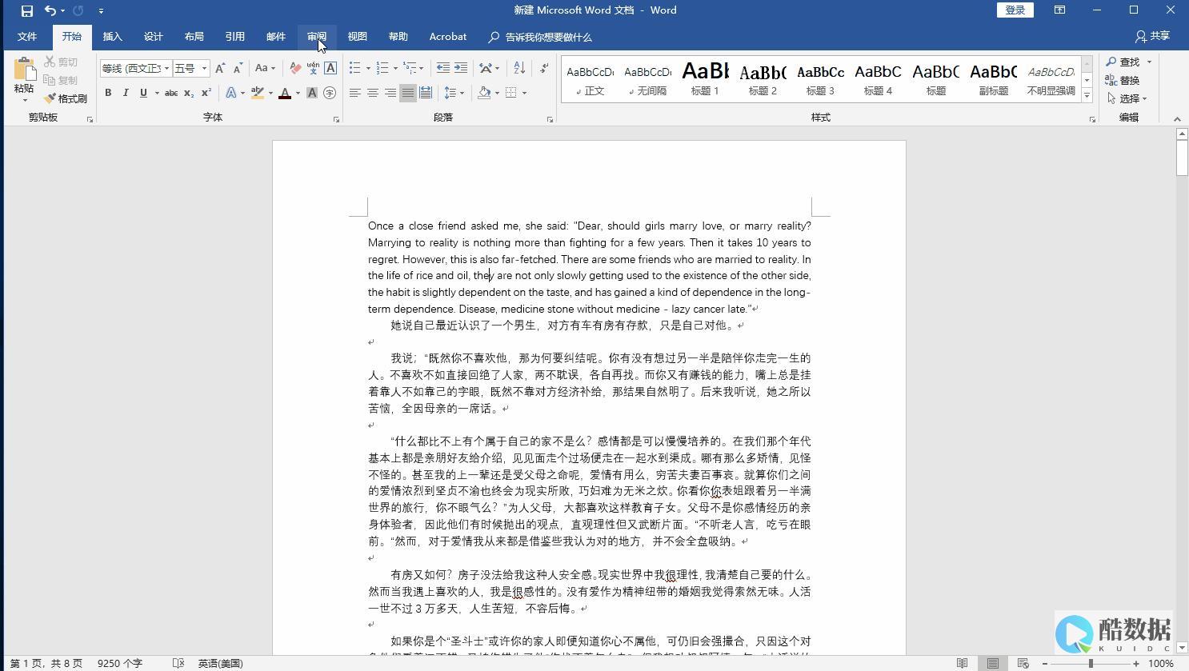Image resolution: width=1189 pixels, height=671 pixels.
Task: Fill paragraph shading with paint bucket
Action: [483, 93]
